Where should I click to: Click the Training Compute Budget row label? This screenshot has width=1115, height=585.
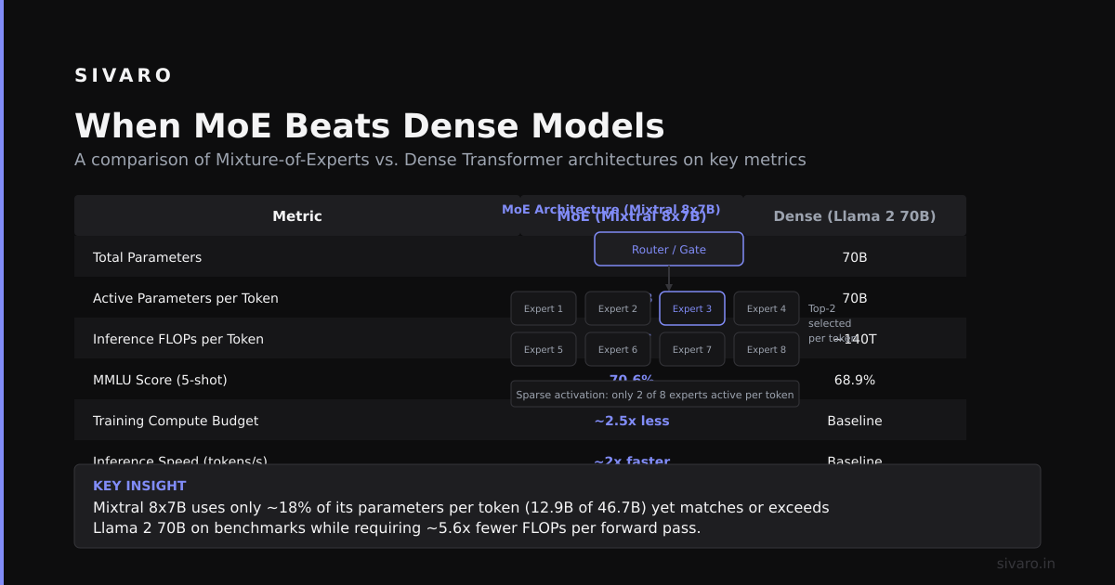tap(176, 421)
